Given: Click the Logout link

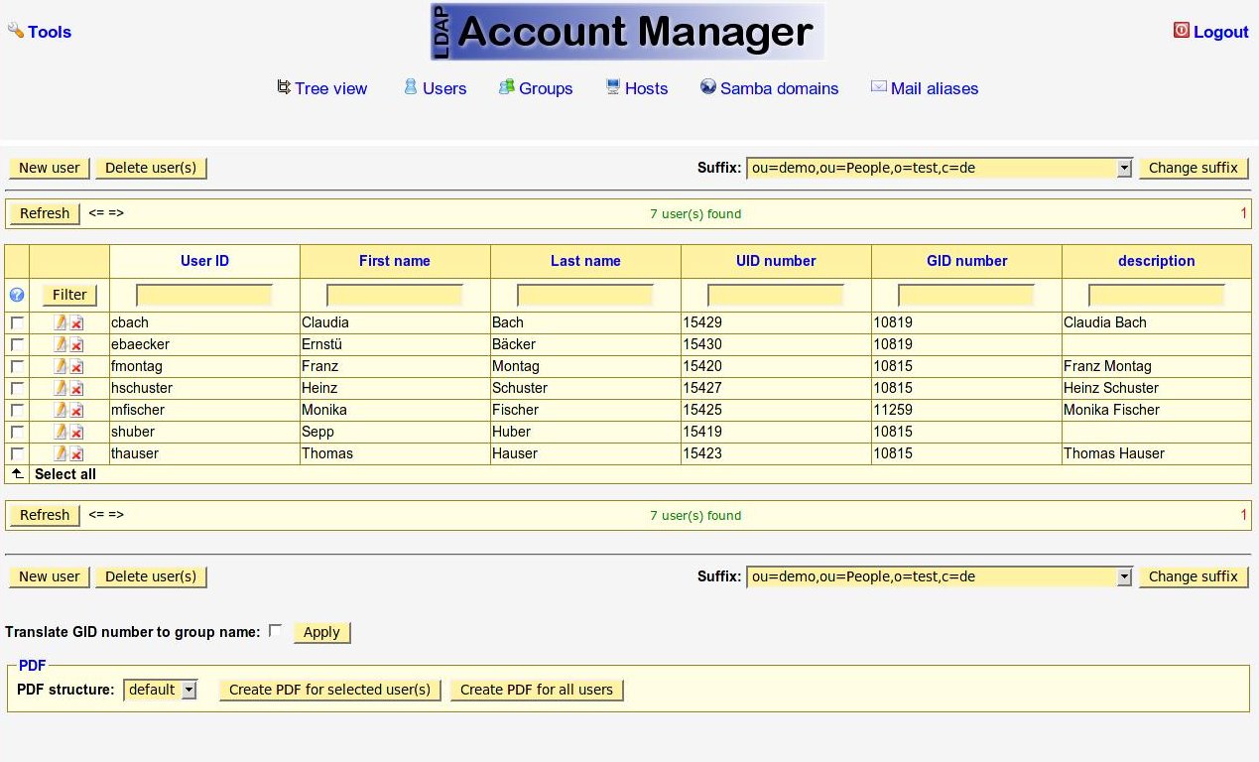Looking at the screenshot, I should [1219, 32].
